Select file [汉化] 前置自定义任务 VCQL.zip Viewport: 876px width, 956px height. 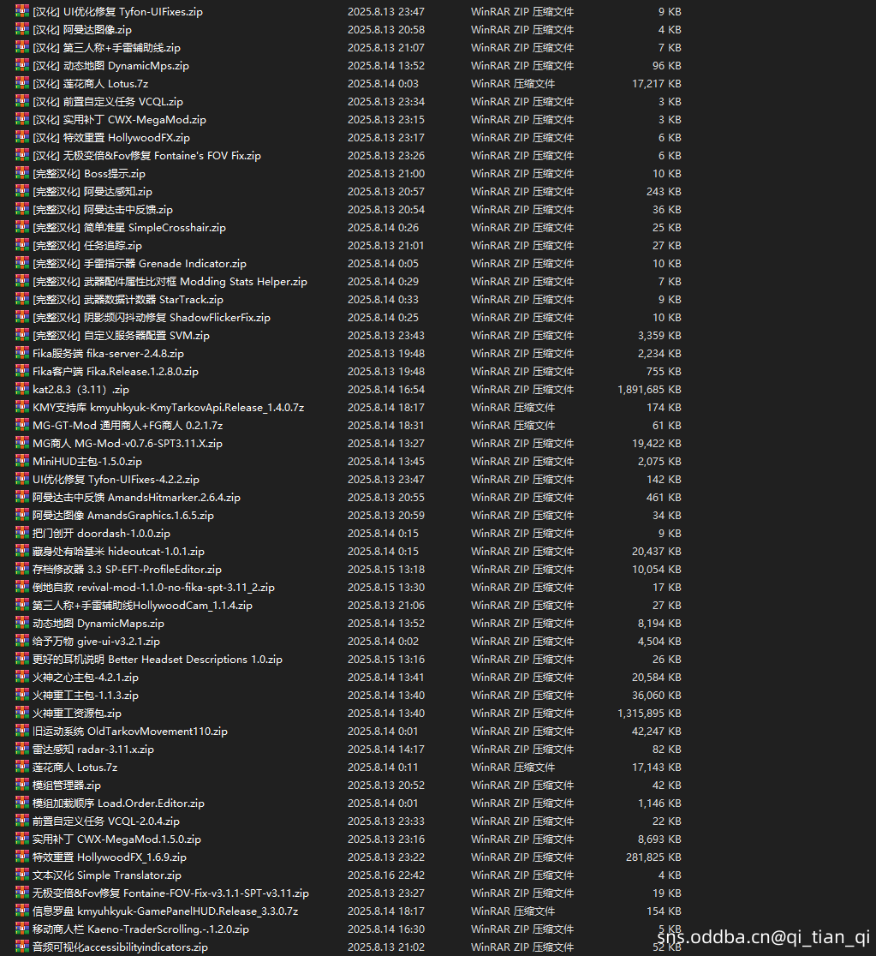point(108,101)
